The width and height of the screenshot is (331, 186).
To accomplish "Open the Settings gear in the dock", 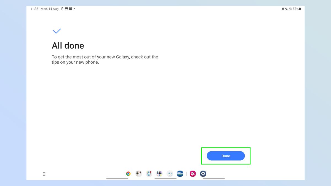I will pos(203,174).
